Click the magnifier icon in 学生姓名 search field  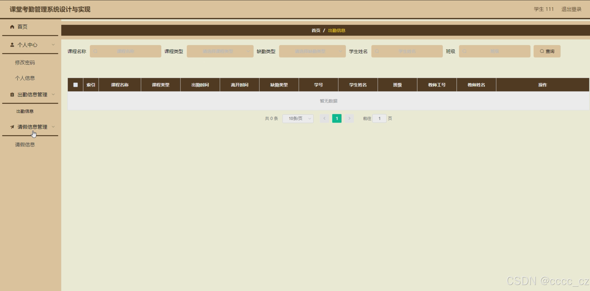pos(377,52)
